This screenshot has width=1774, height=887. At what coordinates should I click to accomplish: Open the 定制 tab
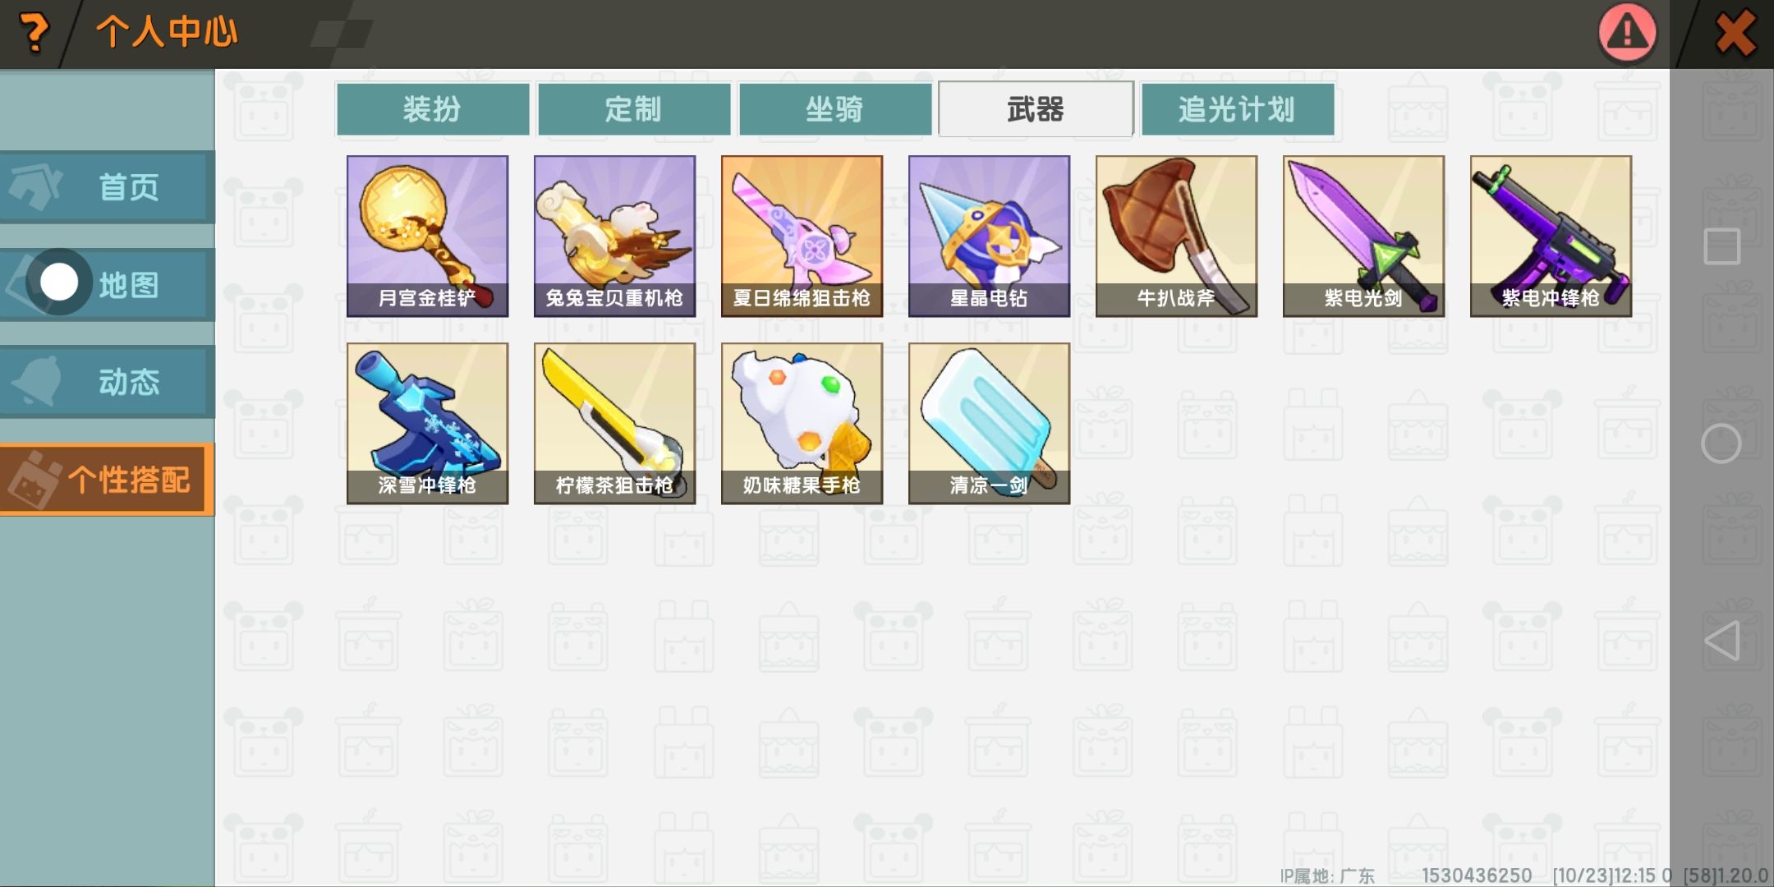pyautogui.click(x=634, y=109)
